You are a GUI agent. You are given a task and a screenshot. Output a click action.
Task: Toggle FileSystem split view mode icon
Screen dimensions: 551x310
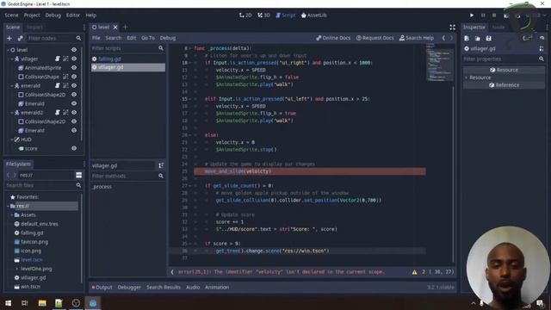pos(78,175)
